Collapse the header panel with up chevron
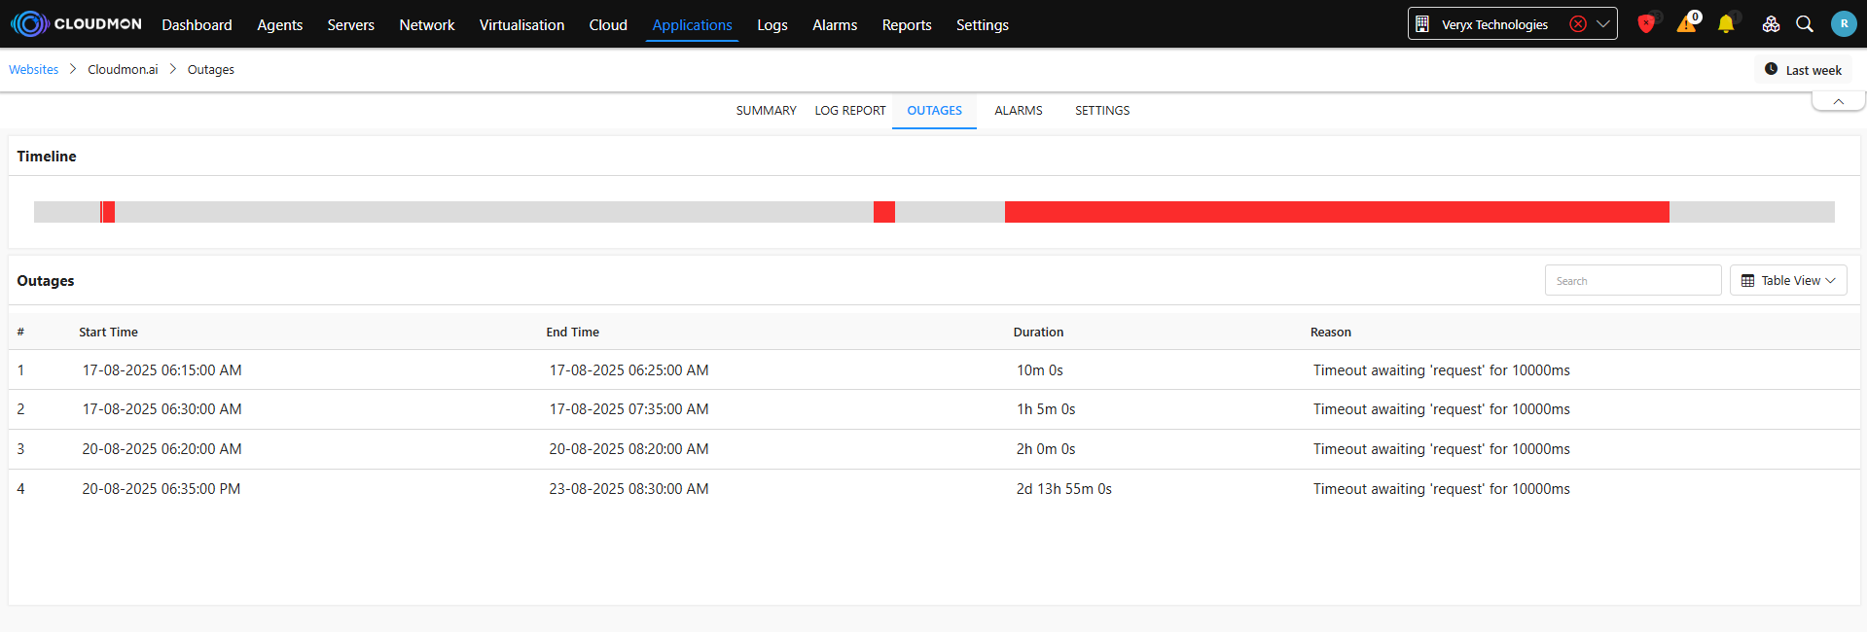Image resolution: width=1867 pixels, height=632 pixels. [x=1838, y=101]
